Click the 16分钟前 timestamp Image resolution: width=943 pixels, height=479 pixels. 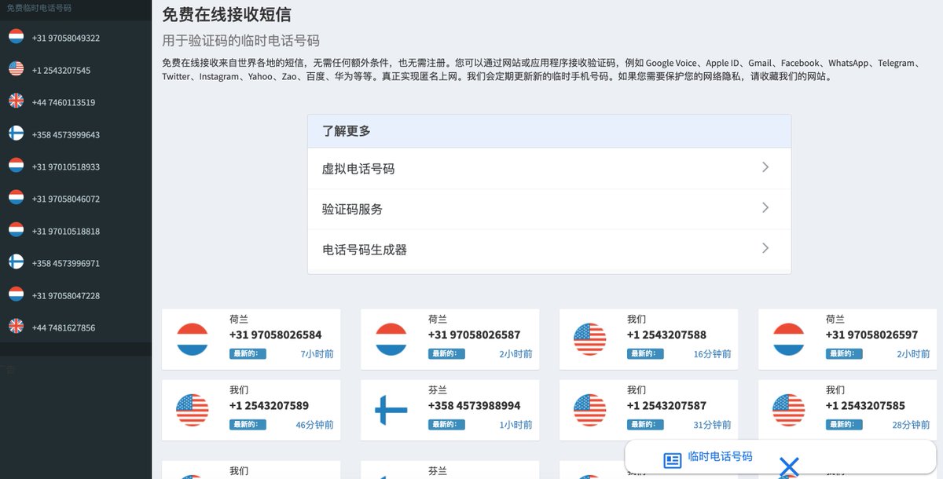click(x=712, y=354)
